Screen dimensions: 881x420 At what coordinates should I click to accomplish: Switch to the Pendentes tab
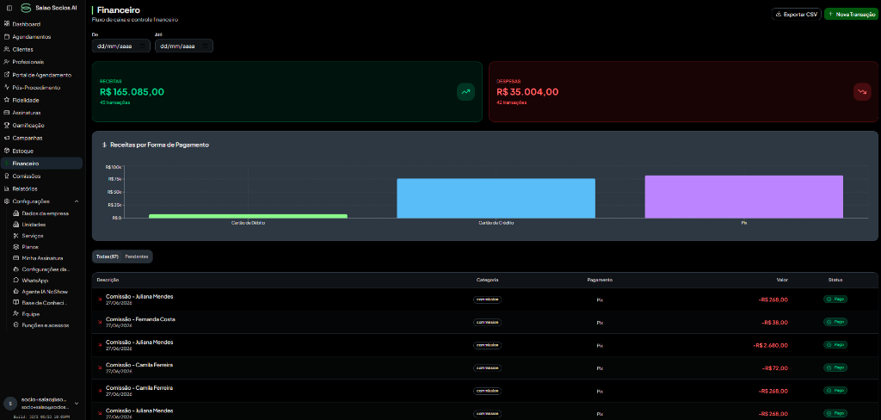[137, 256]
